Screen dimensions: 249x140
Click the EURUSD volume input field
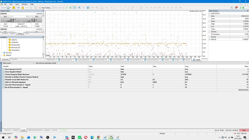pyautogui.click(x=21, y=17)
